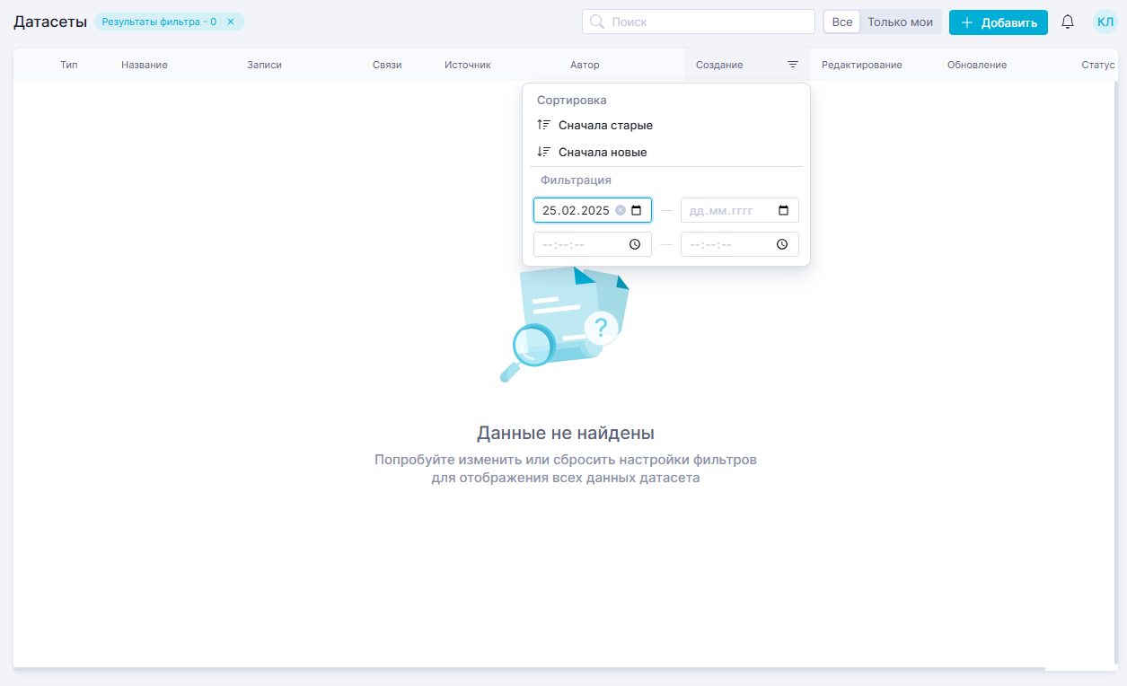The height and width of the screenshot is (686, 1127).
Task: Click the Добавить button
Action: pos(999,22)
